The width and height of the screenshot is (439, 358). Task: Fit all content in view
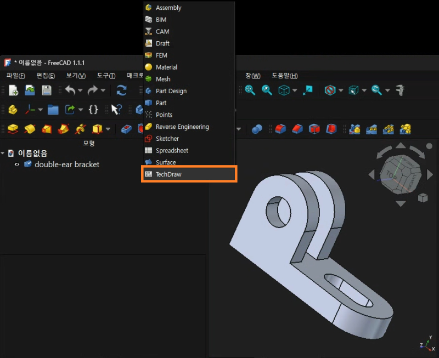[x=250, y=90]
